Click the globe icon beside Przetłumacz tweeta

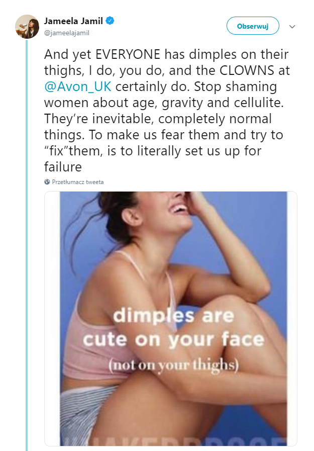[47, 182]
